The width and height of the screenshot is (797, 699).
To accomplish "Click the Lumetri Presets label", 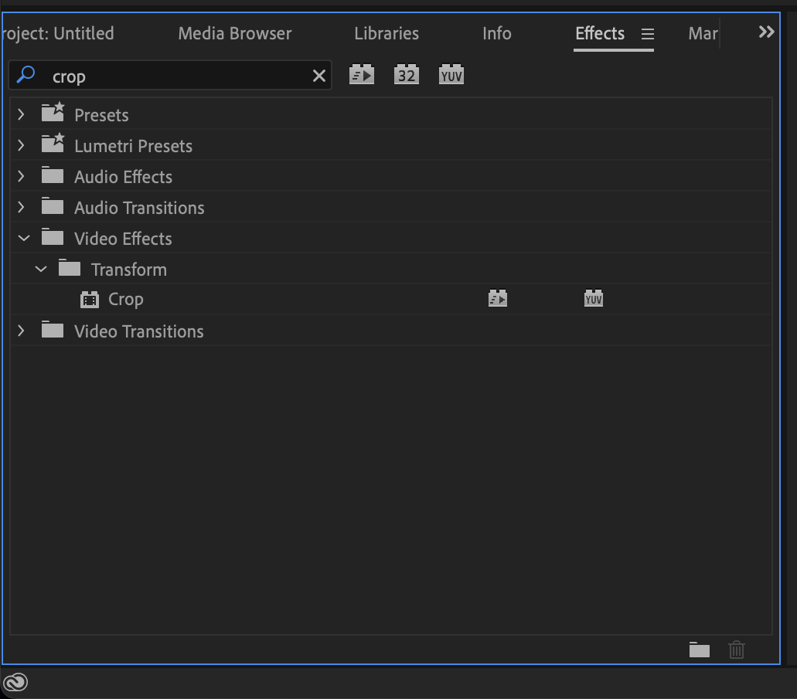I will (x=133, y=146).
